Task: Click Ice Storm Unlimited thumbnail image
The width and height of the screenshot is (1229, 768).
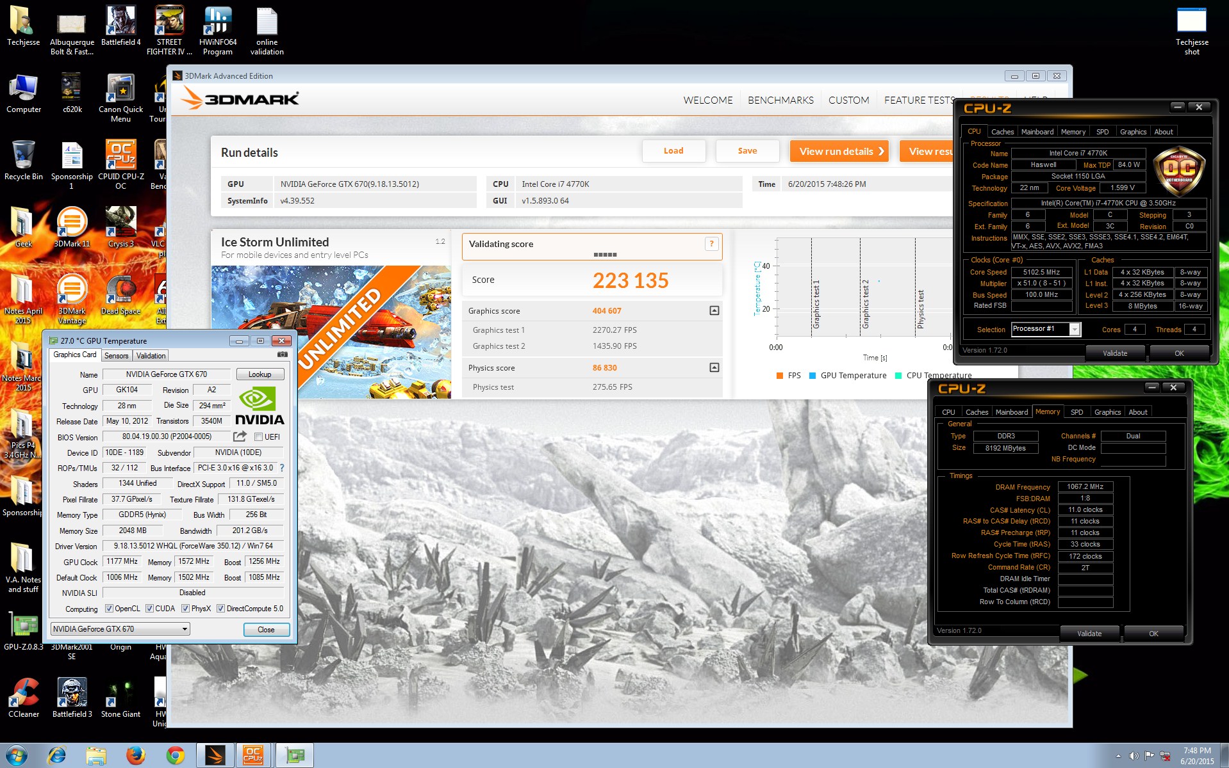Action: point(331,332)
